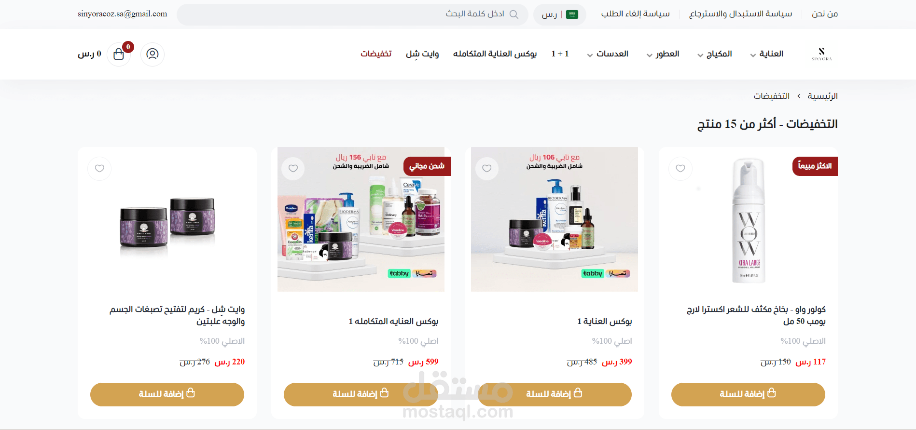This screenshot has width=916, height=430.
Task: Click the الرئيسية breadcrumb link
Action: [823, 96]
